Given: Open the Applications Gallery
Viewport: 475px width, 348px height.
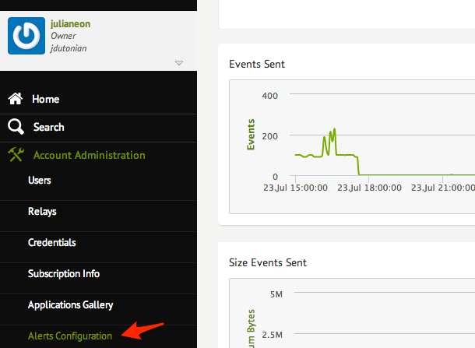Looking at the screenshot, I should tap(70, 305).
